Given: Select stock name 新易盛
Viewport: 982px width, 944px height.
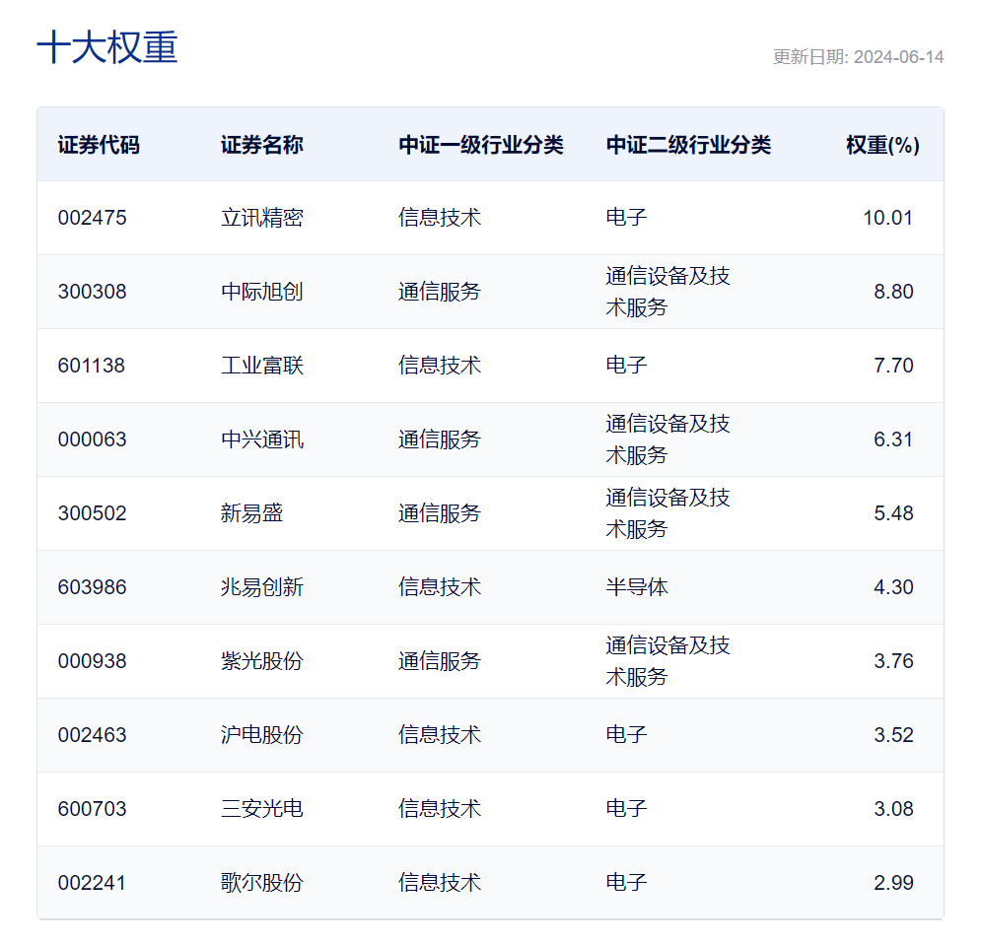Looking at the screenshot, I should pyautogui.click(x=251, y=513).
